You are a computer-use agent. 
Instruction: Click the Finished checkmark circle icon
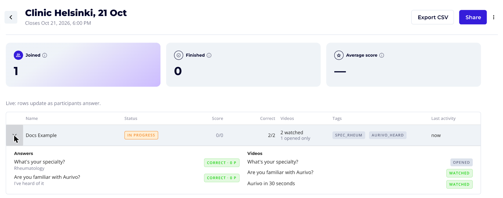(x=179, y=55)
